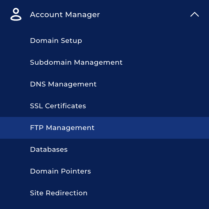The width and height of the screenshot is (209, 209).
Task: Click the upward arrow beside Account Manager
Action: coord(194,15)
